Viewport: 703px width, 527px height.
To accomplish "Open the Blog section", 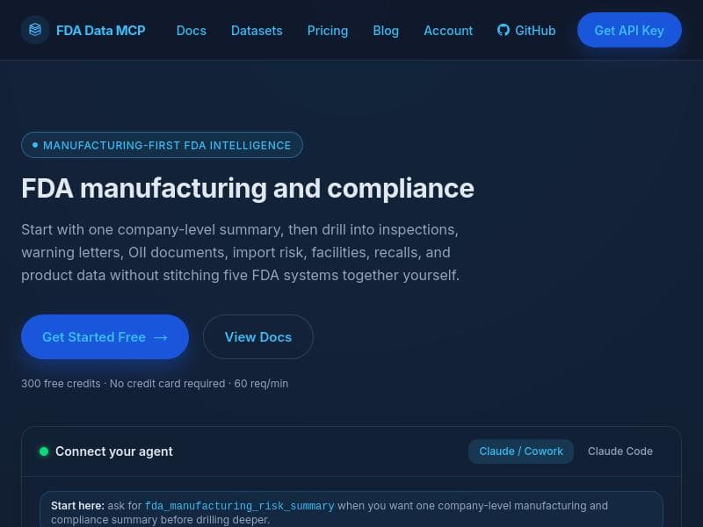I will point(386,31).
